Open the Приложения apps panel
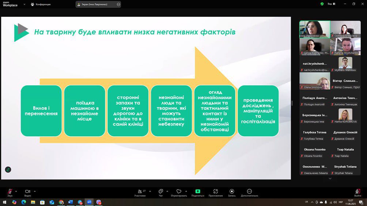Screen dimensions: 367x206 [216, 193]
